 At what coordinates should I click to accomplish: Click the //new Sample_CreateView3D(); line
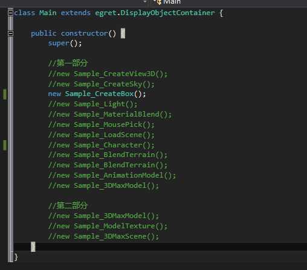(x=108, y=74)
